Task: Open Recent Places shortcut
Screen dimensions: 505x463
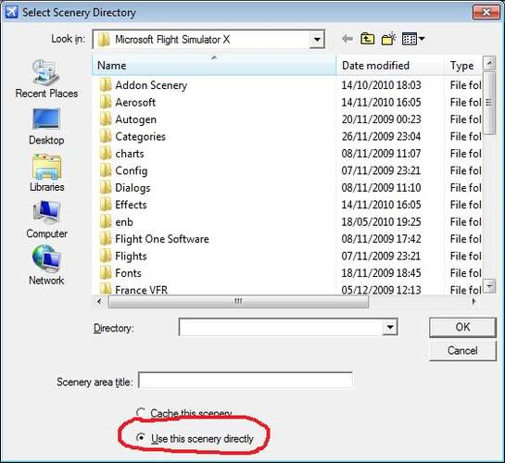Action: pos(46,79)
